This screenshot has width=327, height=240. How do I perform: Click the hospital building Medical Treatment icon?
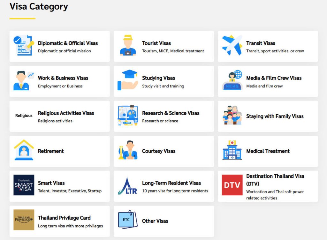[x=232, y=150]
